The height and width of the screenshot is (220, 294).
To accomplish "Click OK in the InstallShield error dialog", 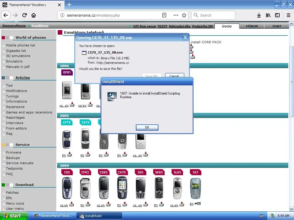I will [x=147, y=127].
